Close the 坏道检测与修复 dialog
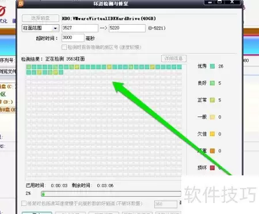The image size is (259, 214). point(232,2)
